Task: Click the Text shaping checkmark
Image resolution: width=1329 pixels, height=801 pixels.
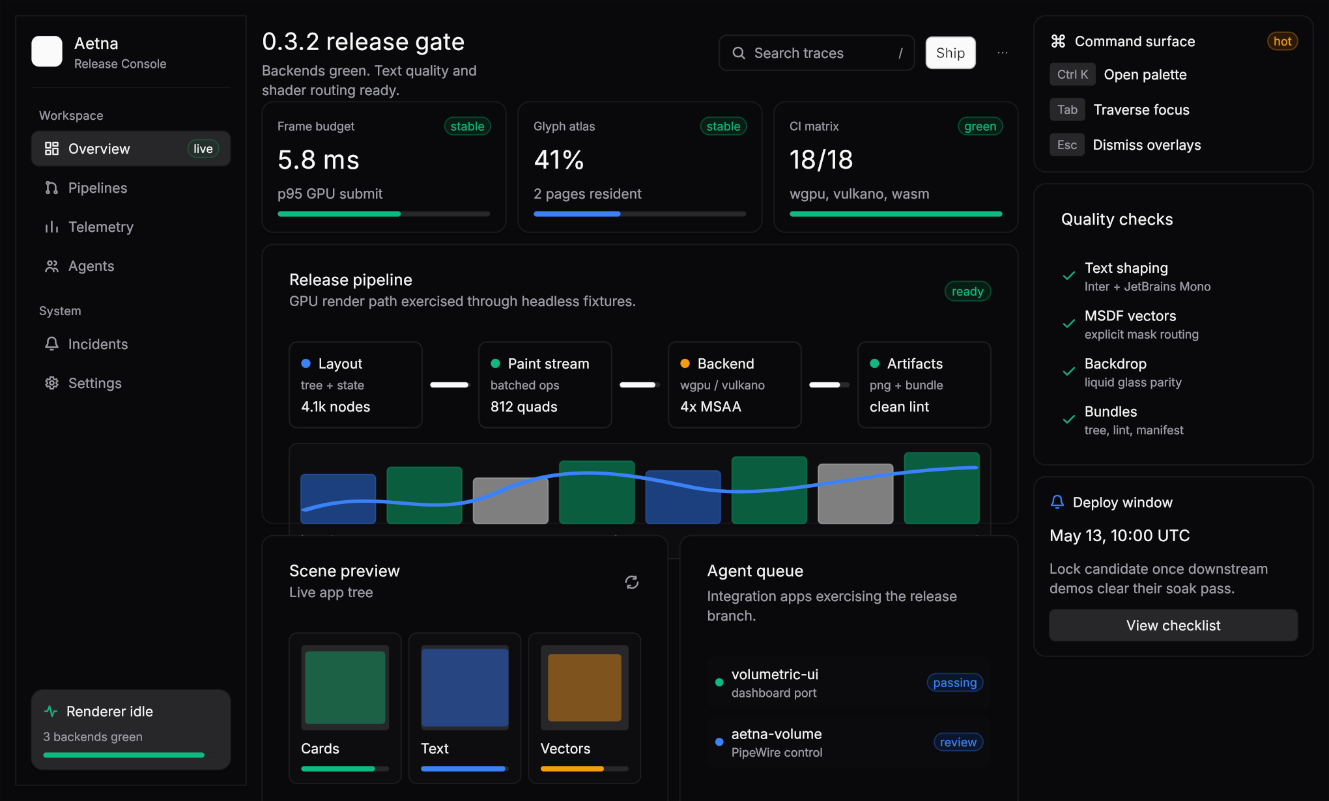Action: pos(1069,276)
